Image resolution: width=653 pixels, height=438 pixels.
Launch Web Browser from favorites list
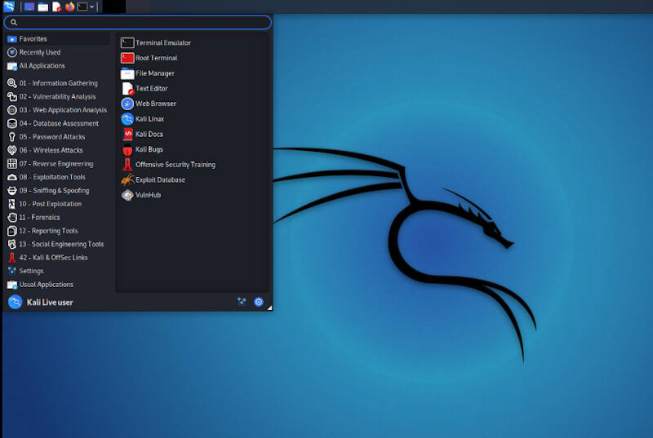coord(193,104)
